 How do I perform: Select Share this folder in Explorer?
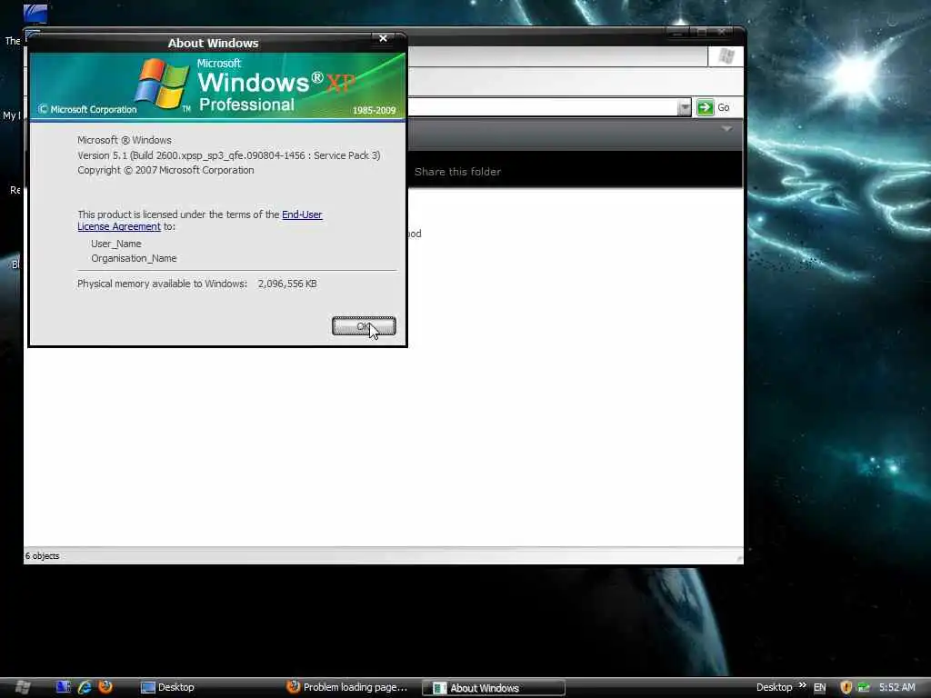point(457,172)
